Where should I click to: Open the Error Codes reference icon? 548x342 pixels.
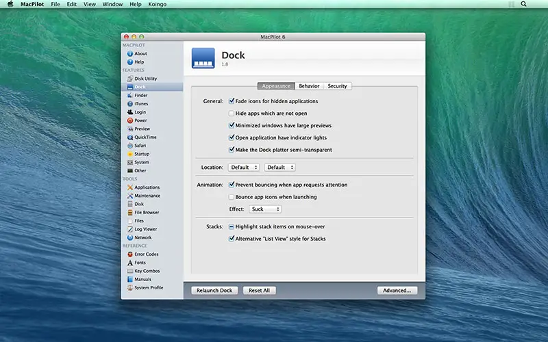pyautogui.click(x=130, y=254)
